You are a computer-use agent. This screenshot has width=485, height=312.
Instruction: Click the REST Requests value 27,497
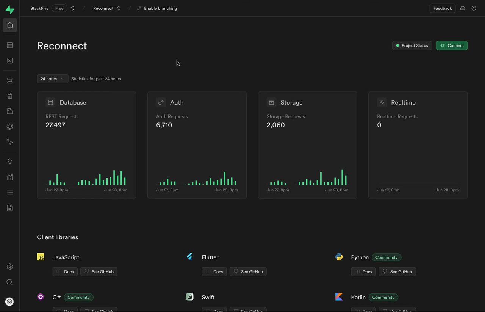coord(55,125)
